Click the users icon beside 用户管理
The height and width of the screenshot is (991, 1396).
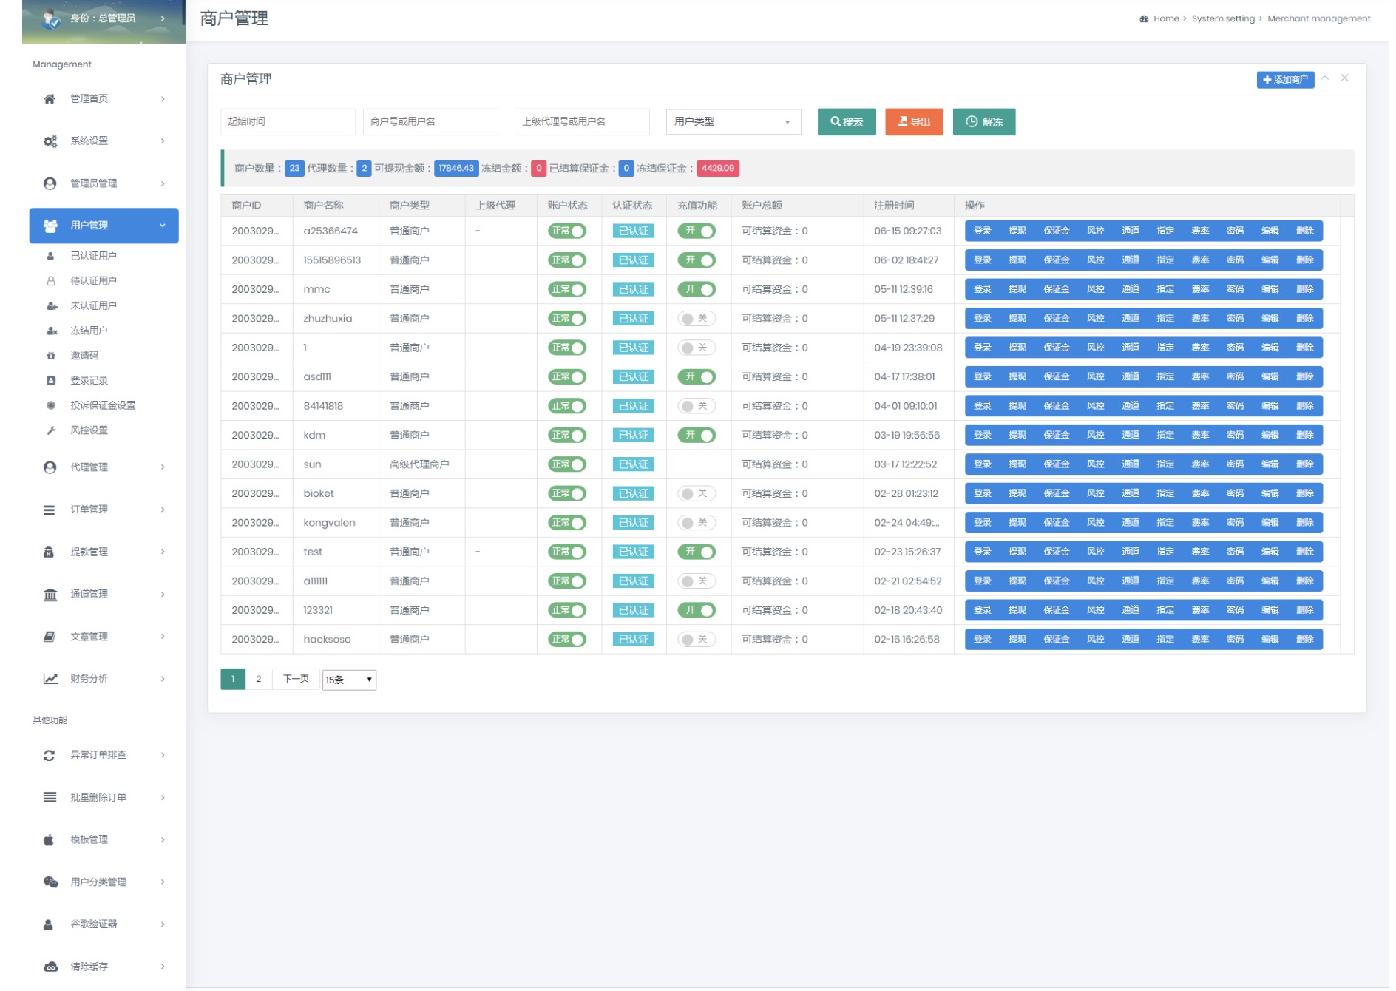click(x=50, y=226)
